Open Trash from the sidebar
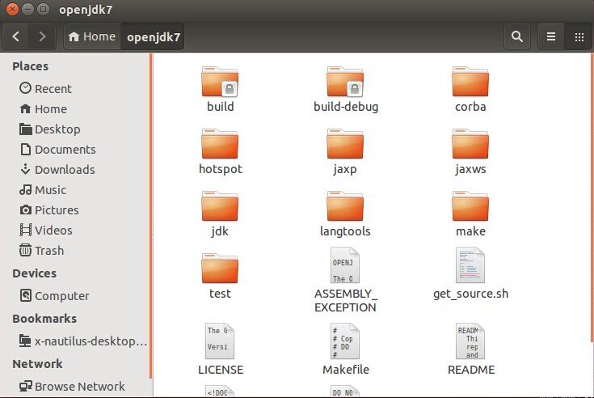 pyautogui.click(x=48, y=251)
